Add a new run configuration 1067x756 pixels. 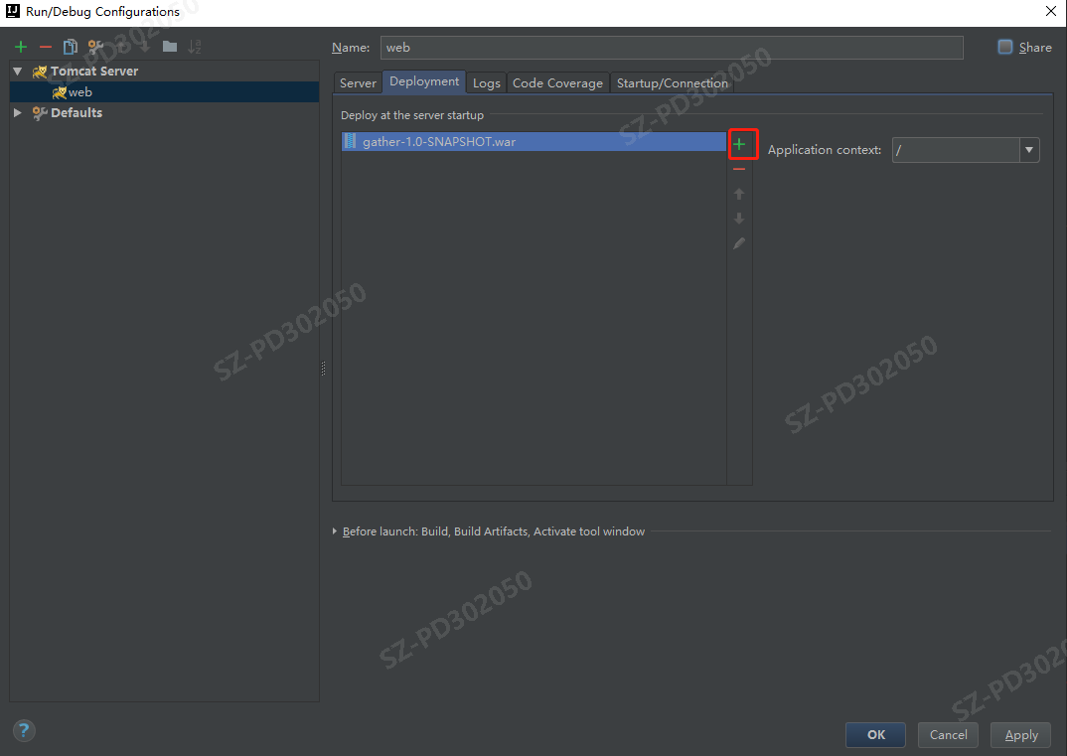21,47
